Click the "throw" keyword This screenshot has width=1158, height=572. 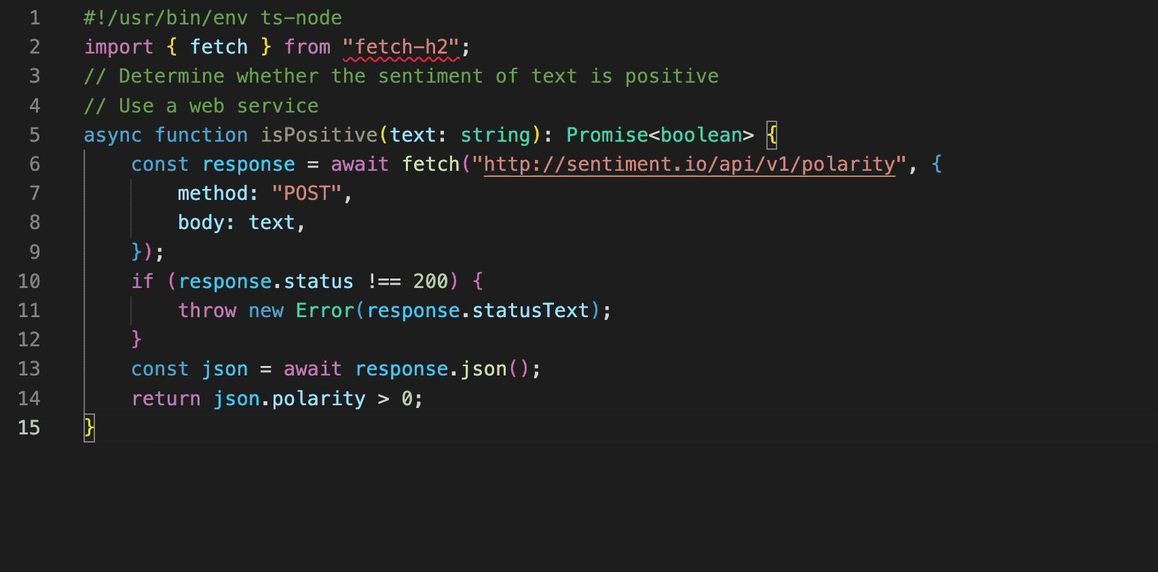click(x=207, y=310)
